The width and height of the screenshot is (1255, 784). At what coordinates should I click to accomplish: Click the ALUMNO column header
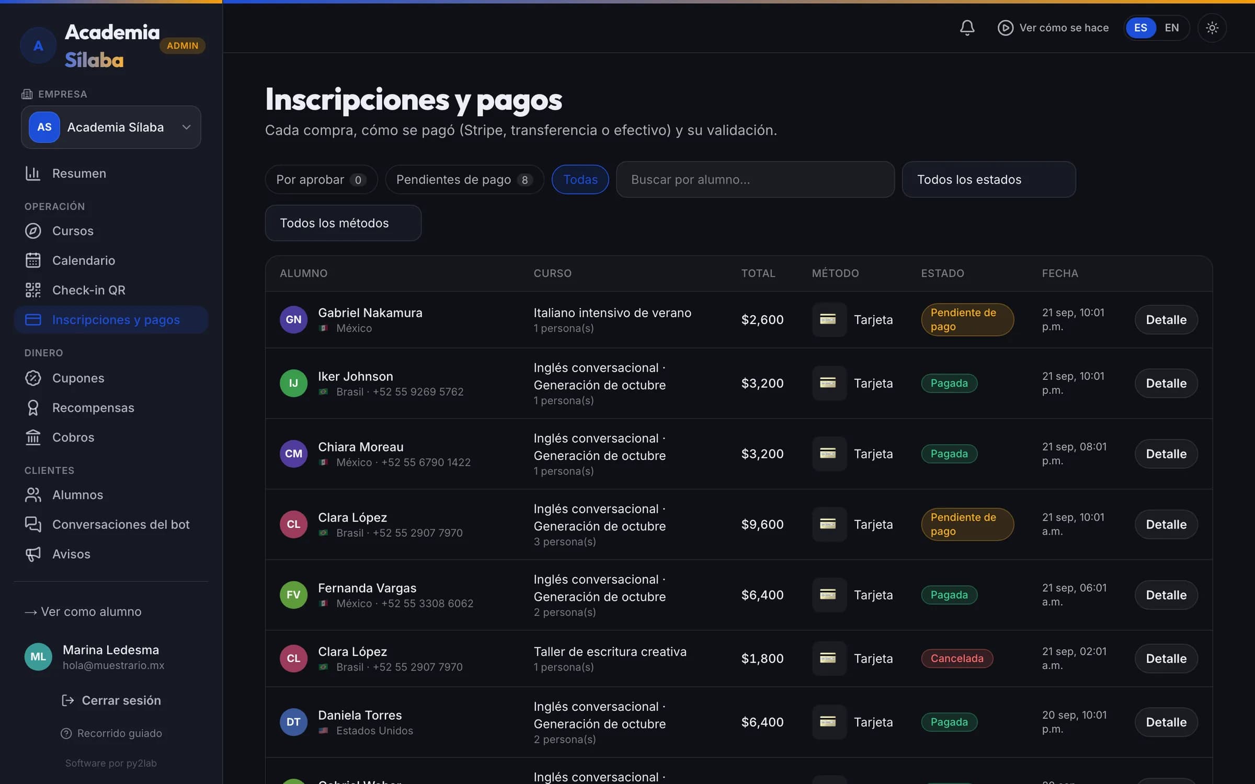303,273
